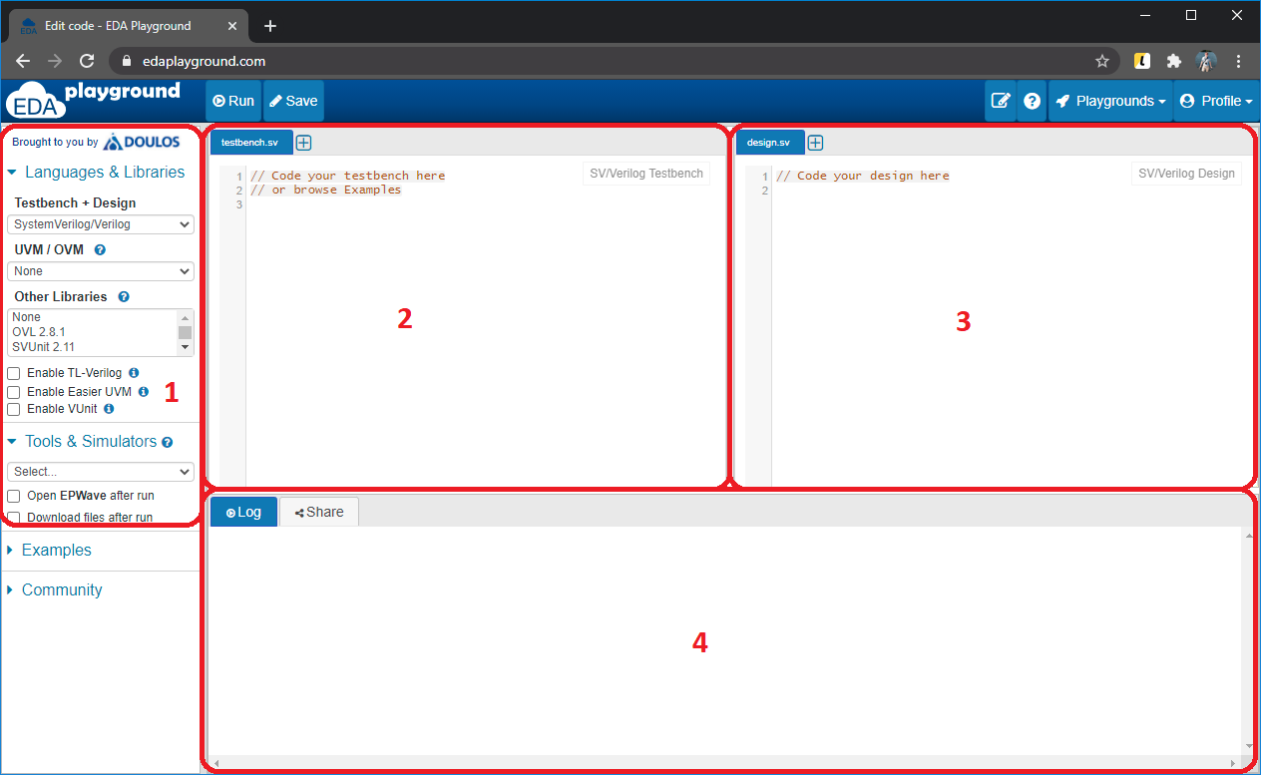Select the Log tab
Screen dimensions: 1261x775
[x=243, y=512]
